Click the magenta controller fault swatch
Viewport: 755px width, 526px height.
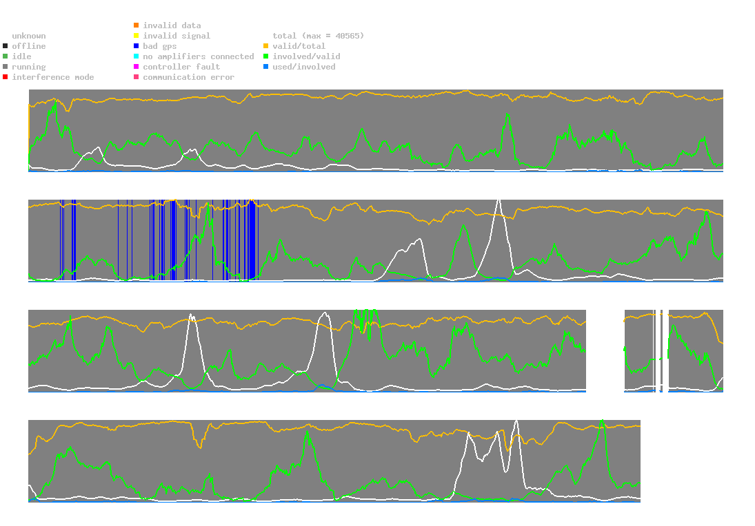click(x=137, y=67)
